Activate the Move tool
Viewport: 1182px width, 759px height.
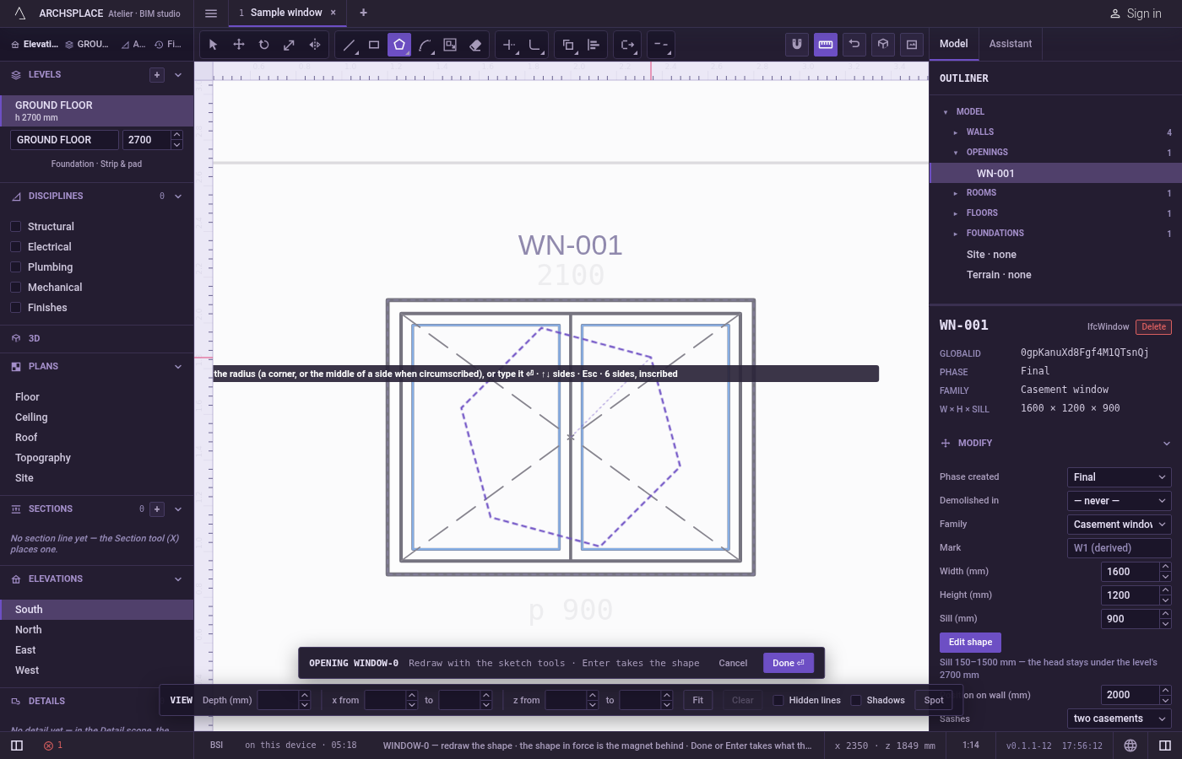tap(239, 45)
